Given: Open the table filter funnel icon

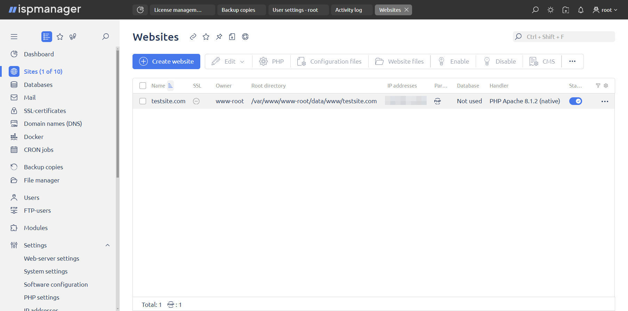Looking at the screenshot, I should click(598, 85).
